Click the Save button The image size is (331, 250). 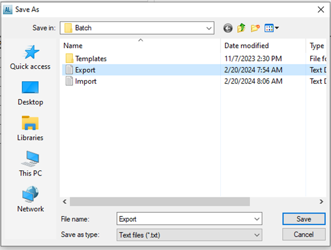pyautogui.click(x=304, y=219)
